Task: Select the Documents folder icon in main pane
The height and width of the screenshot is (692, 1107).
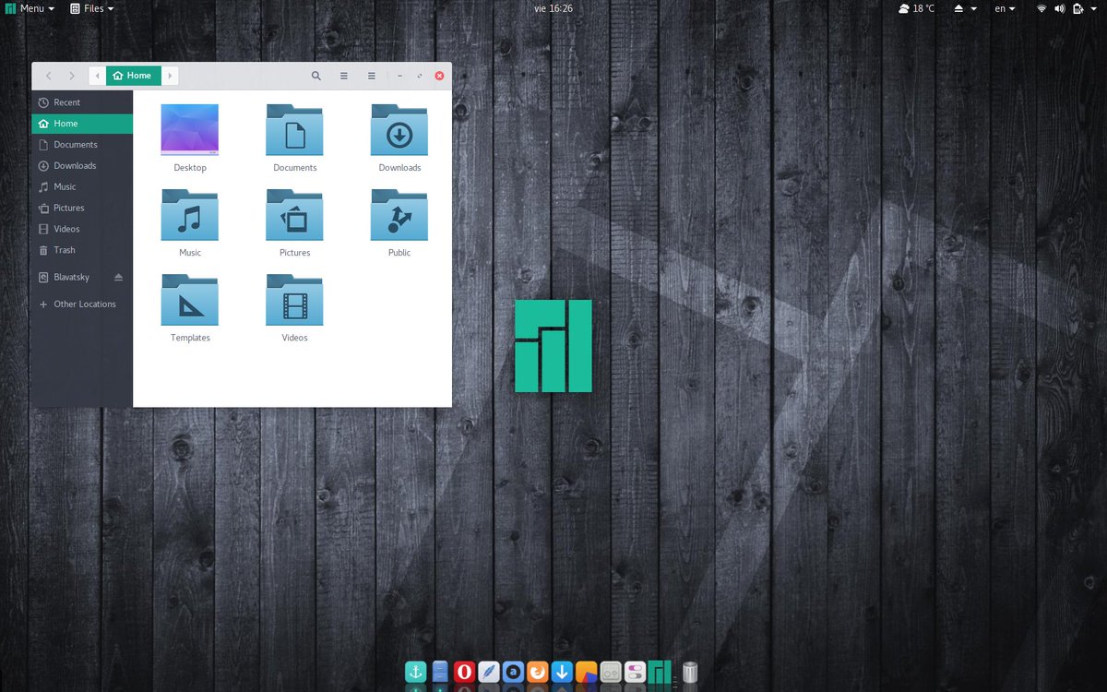Action: [294, 129]
